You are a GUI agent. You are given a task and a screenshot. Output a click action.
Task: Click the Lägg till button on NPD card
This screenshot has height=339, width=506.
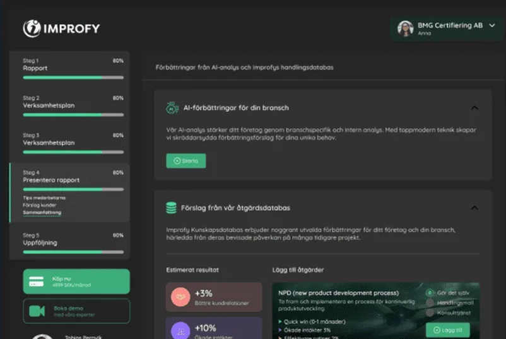pos(448,330)
